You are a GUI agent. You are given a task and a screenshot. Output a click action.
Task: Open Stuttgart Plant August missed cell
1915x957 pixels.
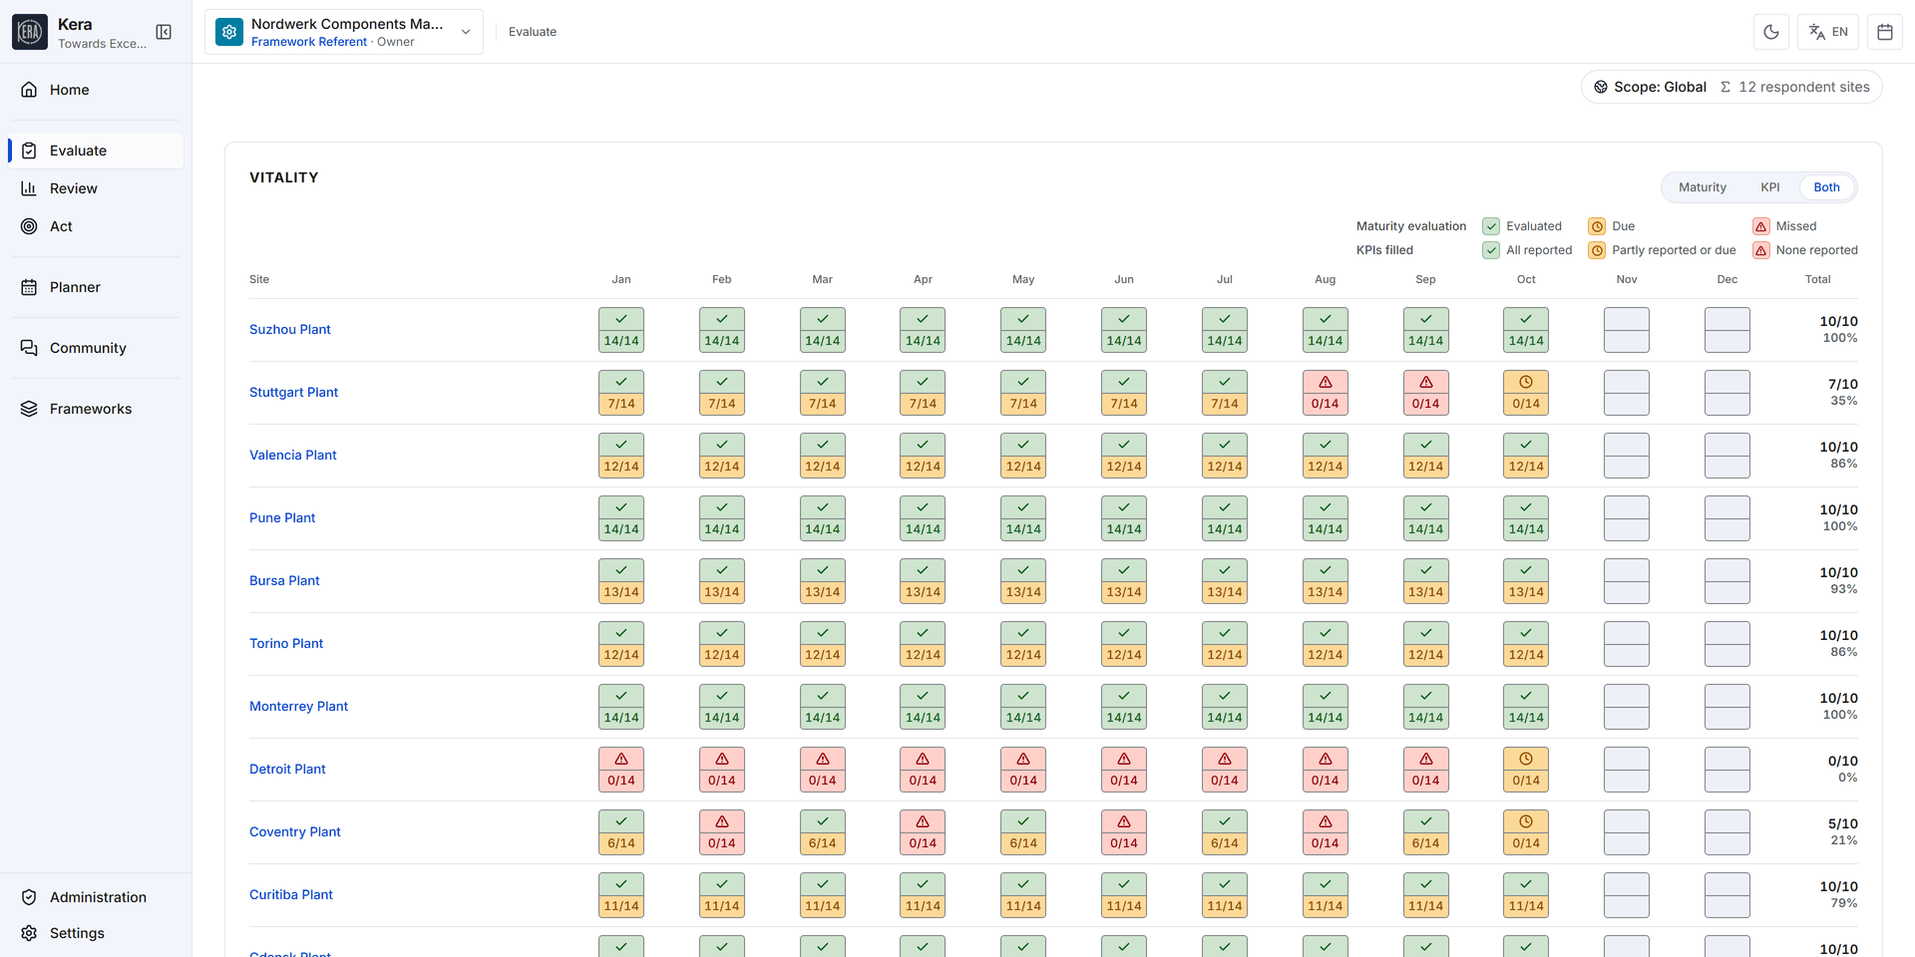[x=1325, y=393]
